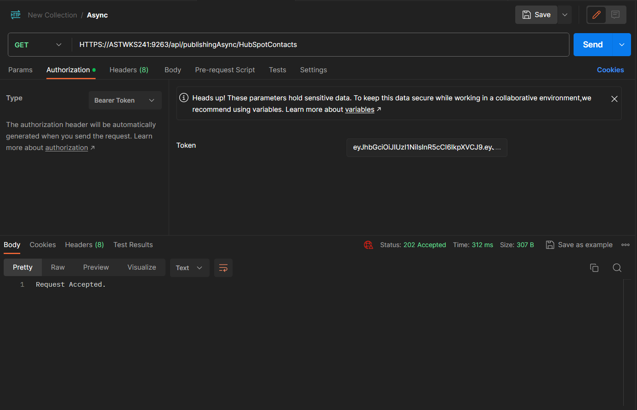Image resolution: width=637 pixels, height=410 pixels.
Task: Open the Text format dropdown
Action: 189,268
